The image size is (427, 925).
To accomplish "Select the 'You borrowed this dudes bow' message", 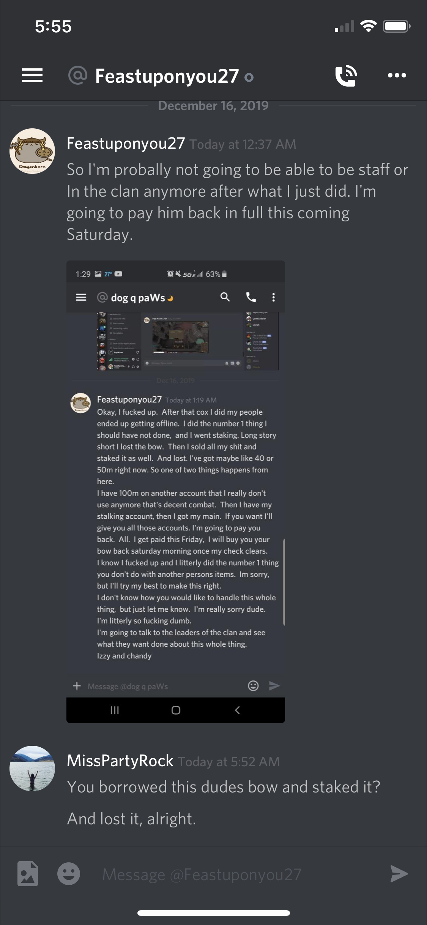I will click(224, 787).
